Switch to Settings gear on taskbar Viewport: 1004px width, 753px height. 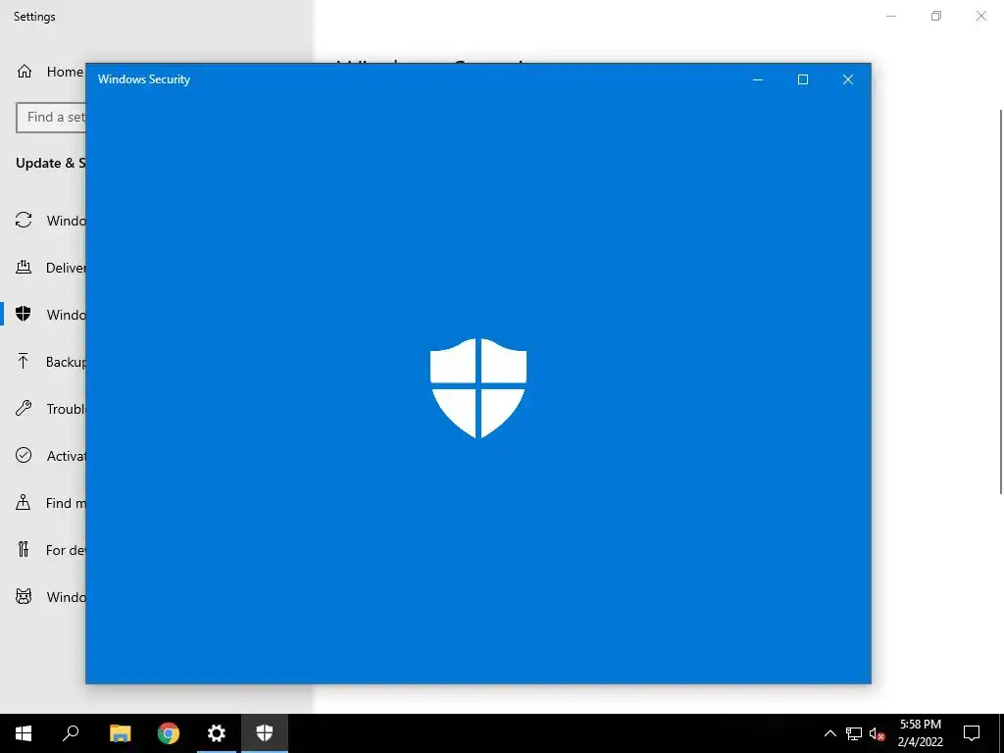(217, 733)
